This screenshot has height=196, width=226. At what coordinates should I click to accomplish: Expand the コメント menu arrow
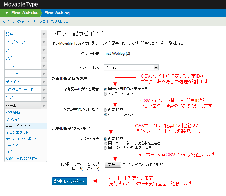point(44,66)
